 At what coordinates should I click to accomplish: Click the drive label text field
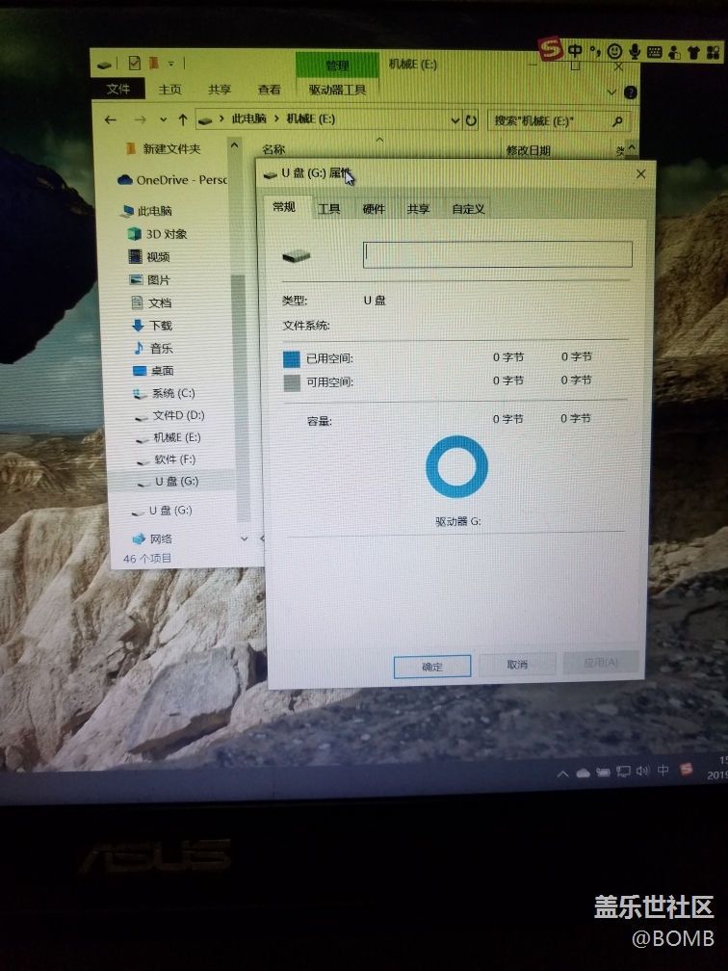(x=497, y=254)
